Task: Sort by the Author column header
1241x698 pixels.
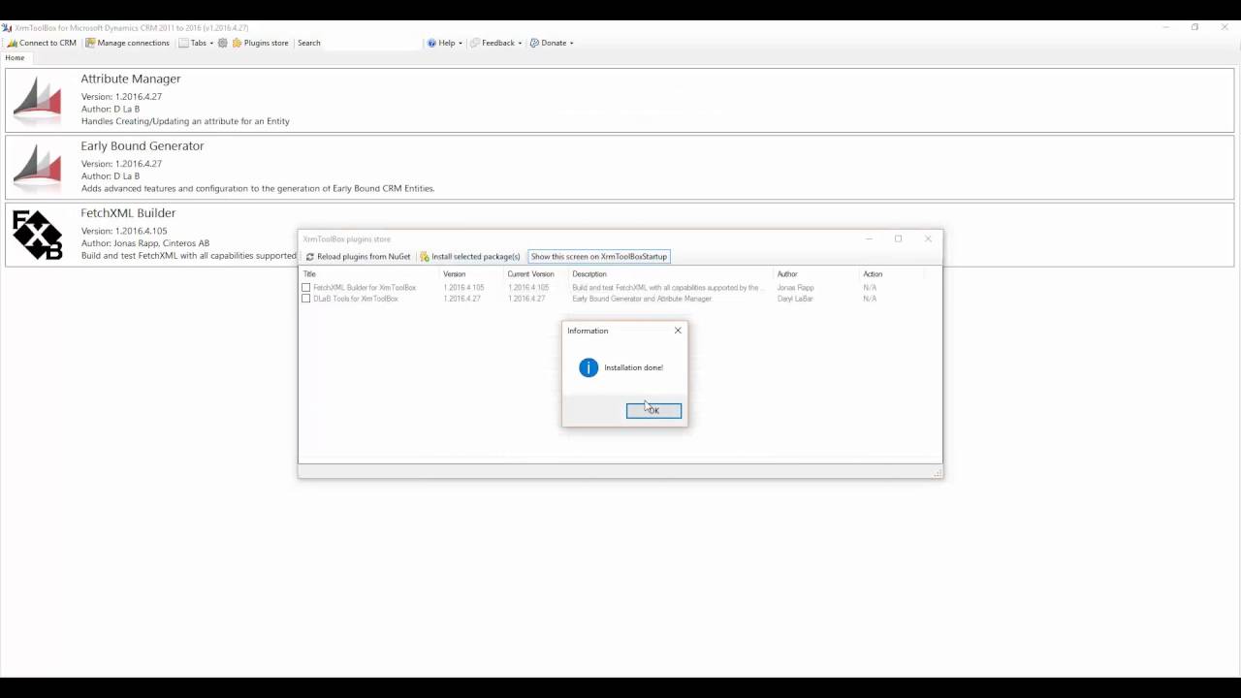Action: tap(816, 274)
